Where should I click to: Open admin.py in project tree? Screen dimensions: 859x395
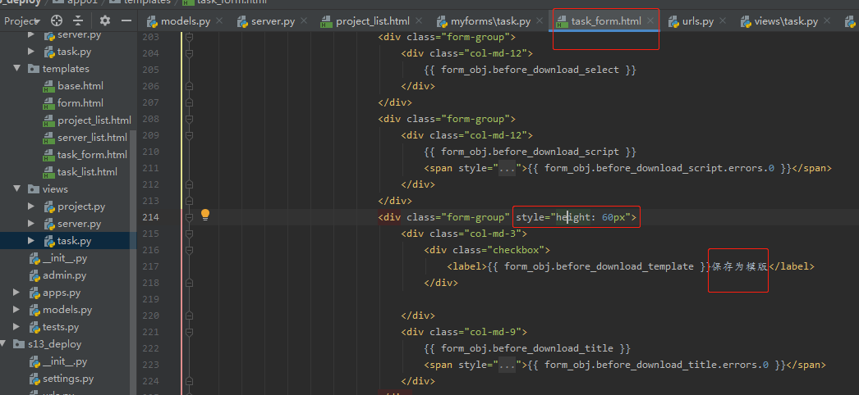[x=64, y=275]
